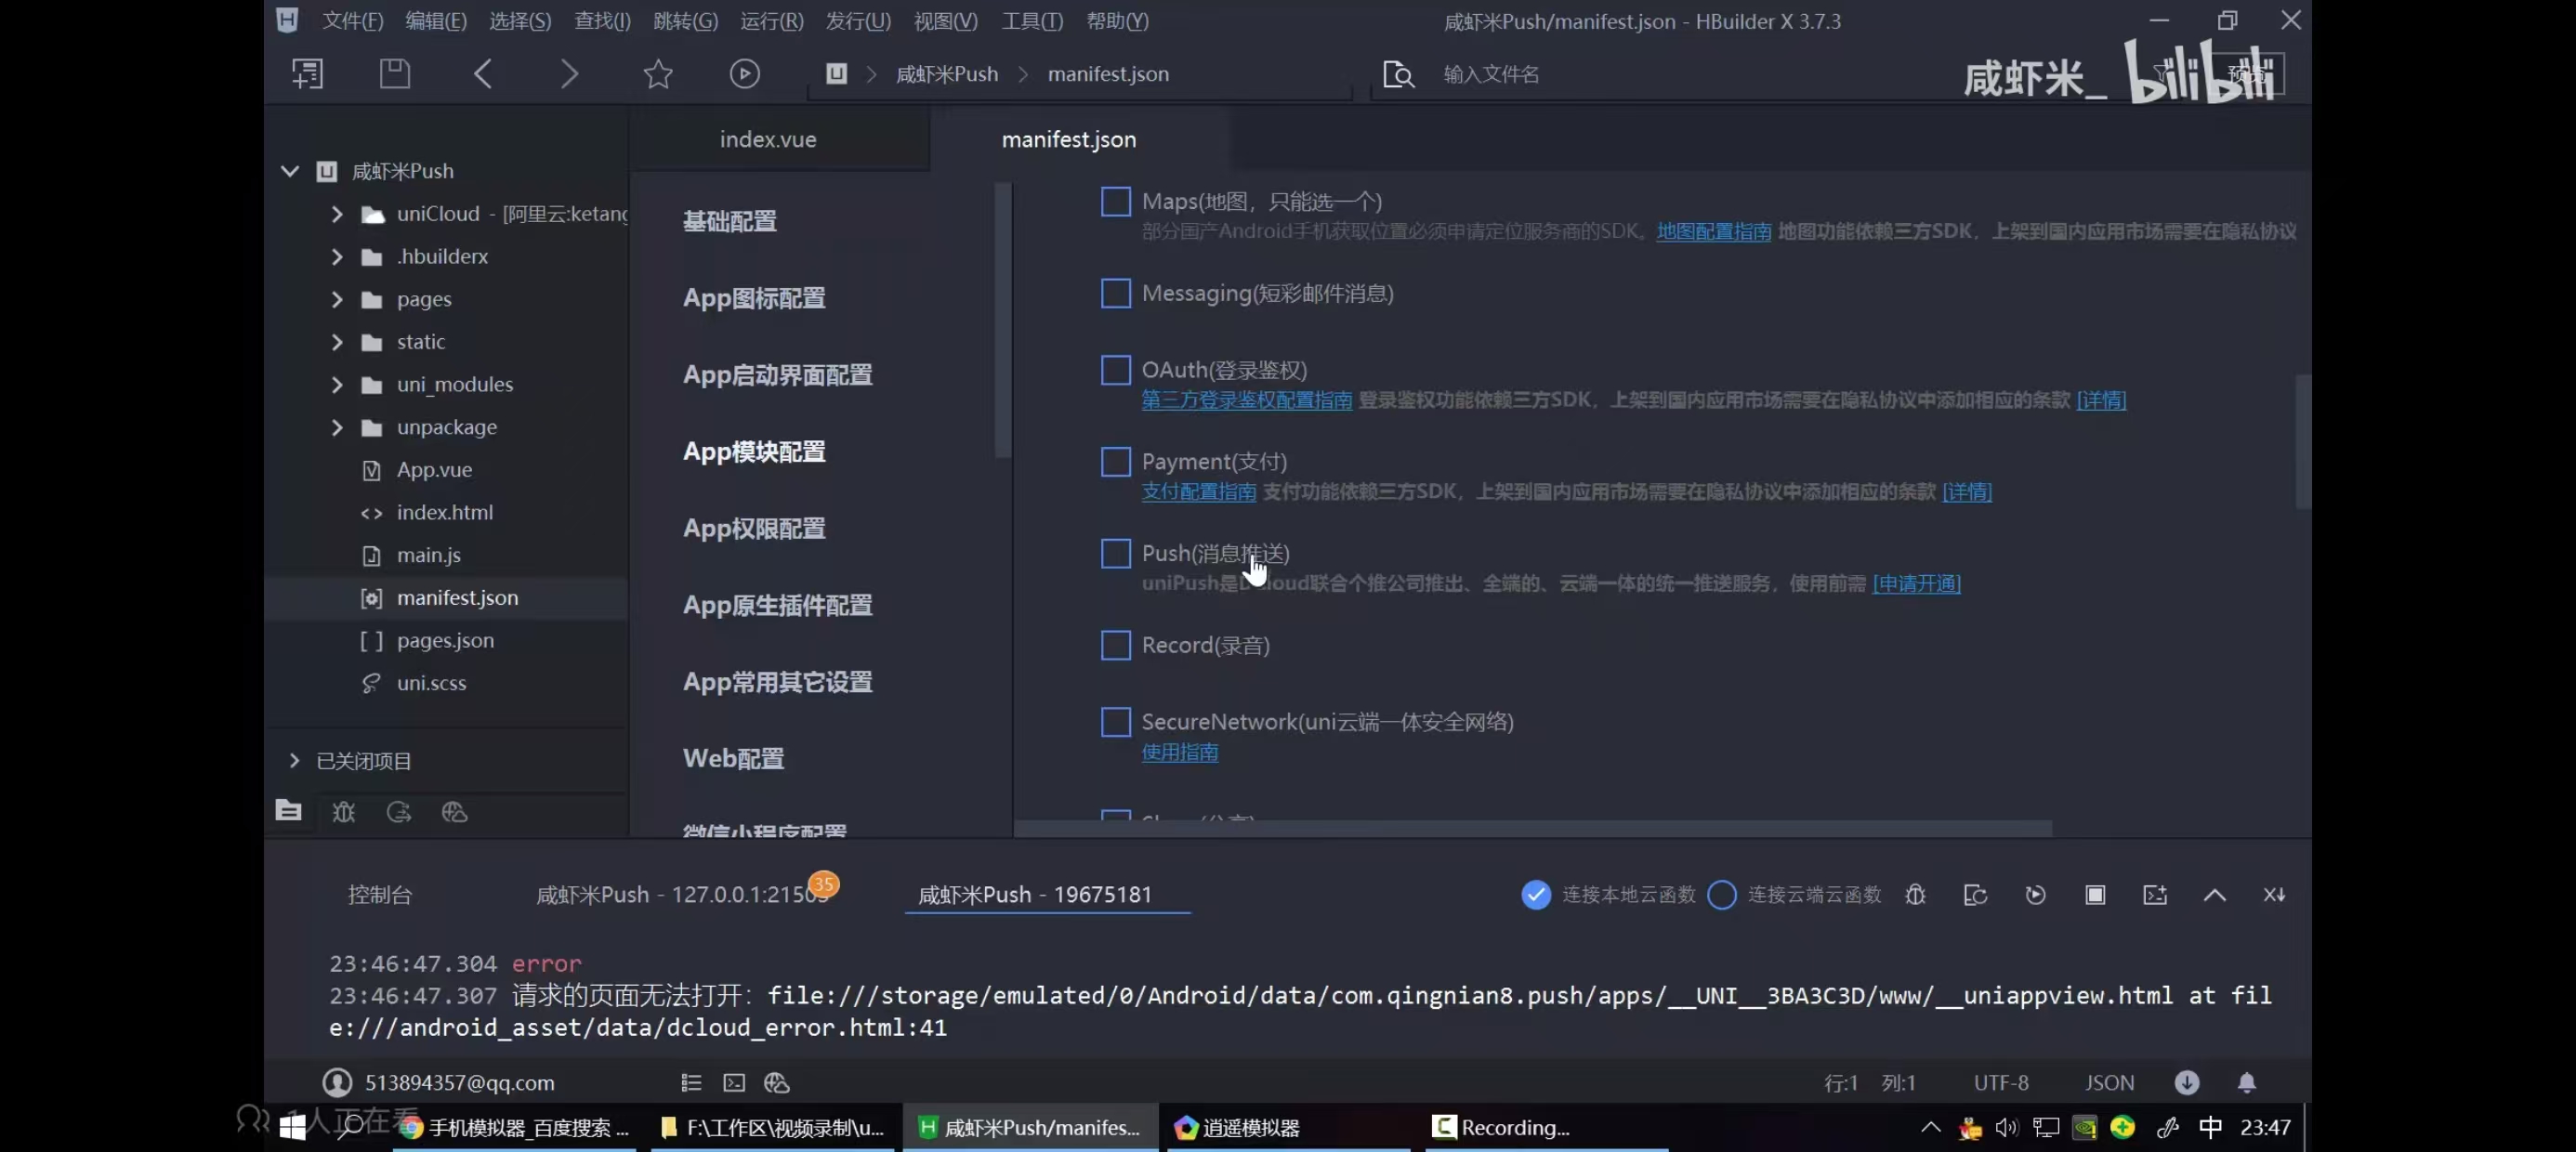Open the 发行(U) menu
The height and width of the screenshot is (1152, 2576).
pyautogui.click(x=858, y=21)
